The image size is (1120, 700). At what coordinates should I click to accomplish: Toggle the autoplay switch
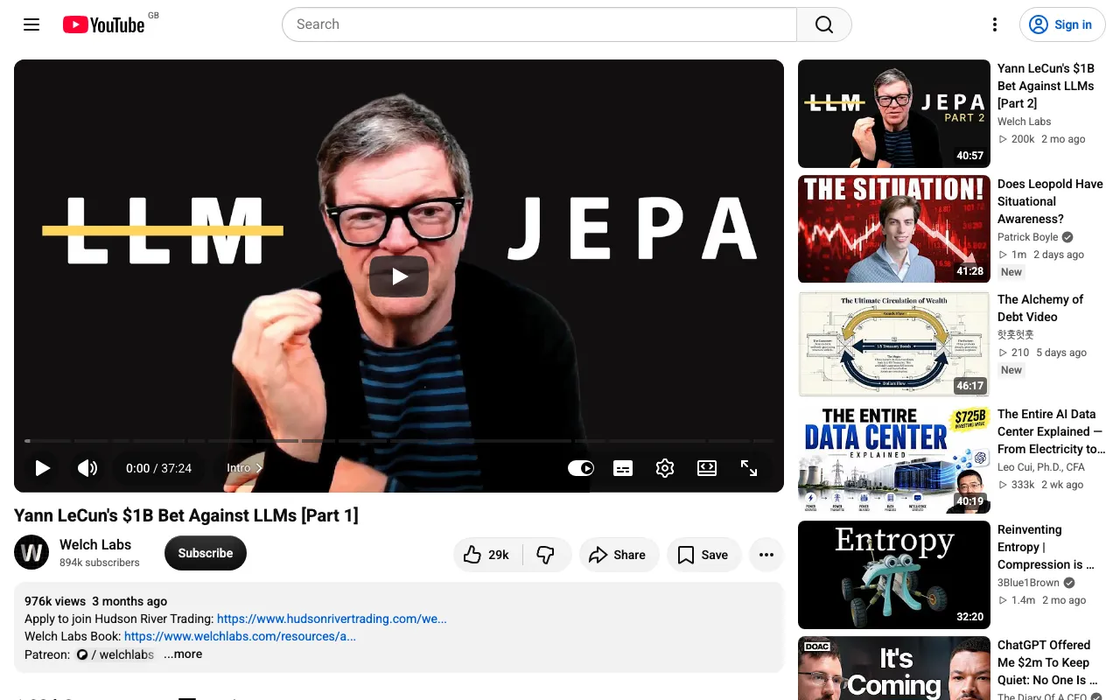coord(581,468)
